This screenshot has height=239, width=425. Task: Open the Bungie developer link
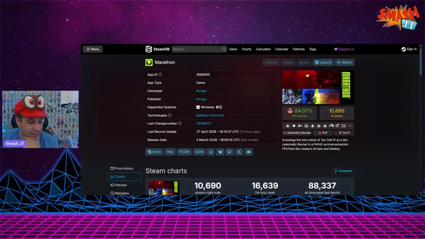pyautogui.click(x=201, y=91)
